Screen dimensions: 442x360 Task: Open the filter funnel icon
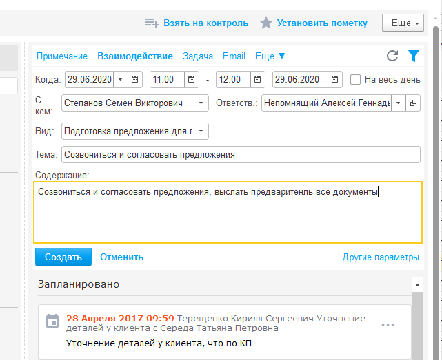414,56
